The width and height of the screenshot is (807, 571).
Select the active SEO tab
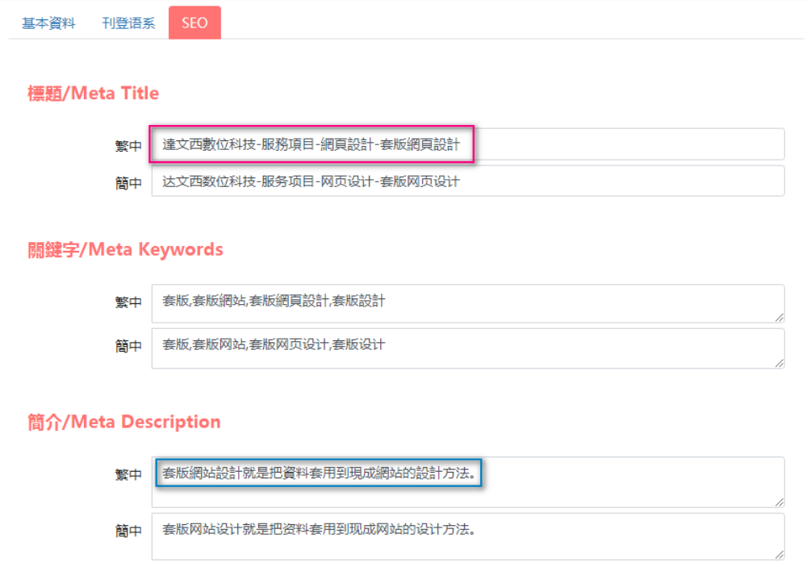[x=194, y=23]
